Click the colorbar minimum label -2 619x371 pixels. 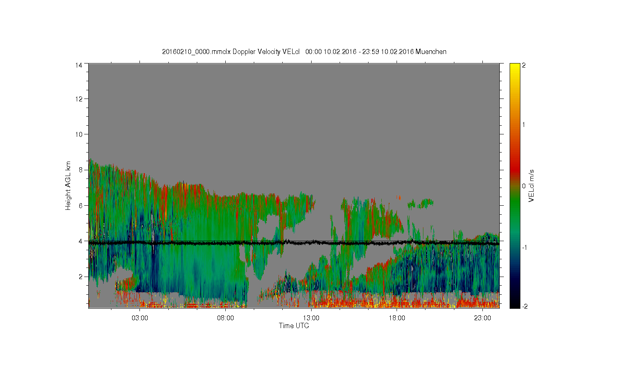524,306
